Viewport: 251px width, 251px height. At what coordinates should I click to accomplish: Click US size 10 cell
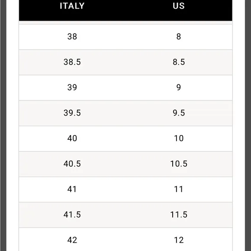point(179,138)
